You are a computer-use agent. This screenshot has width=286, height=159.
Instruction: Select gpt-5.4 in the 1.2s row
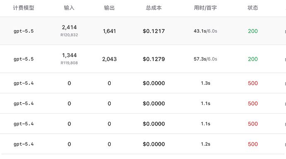(x=24, y=144)
